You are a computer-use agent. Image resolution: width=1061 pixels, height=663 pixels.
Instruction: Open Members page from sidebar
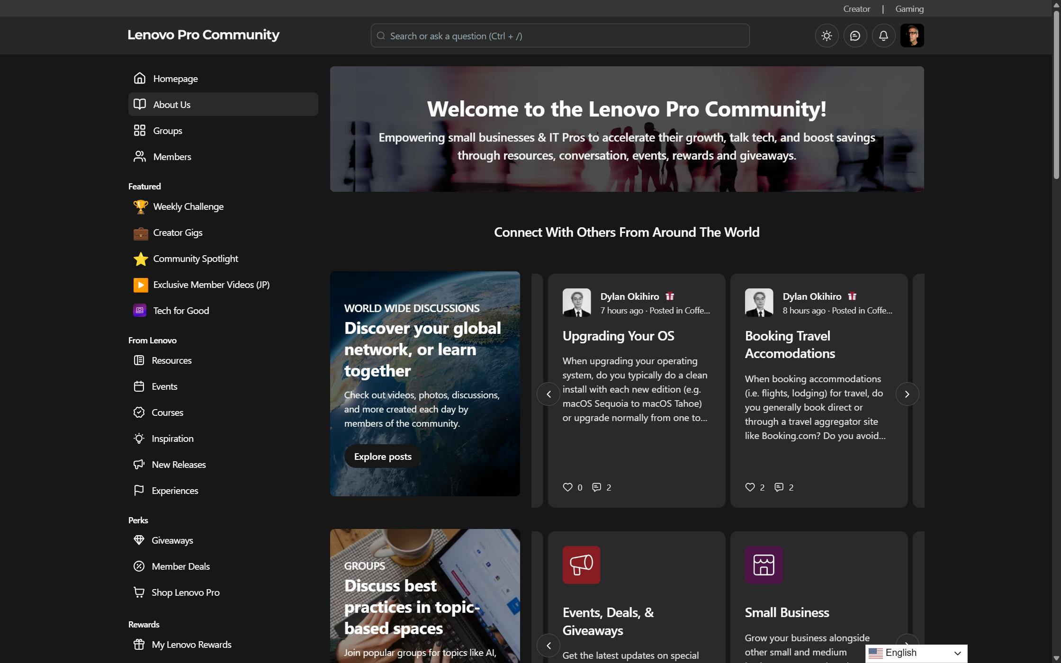pos(172,157)
